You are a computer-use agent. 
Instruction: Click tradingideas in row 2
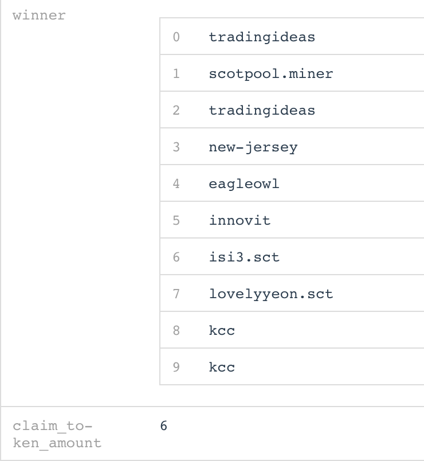click(x=262, y=110)
